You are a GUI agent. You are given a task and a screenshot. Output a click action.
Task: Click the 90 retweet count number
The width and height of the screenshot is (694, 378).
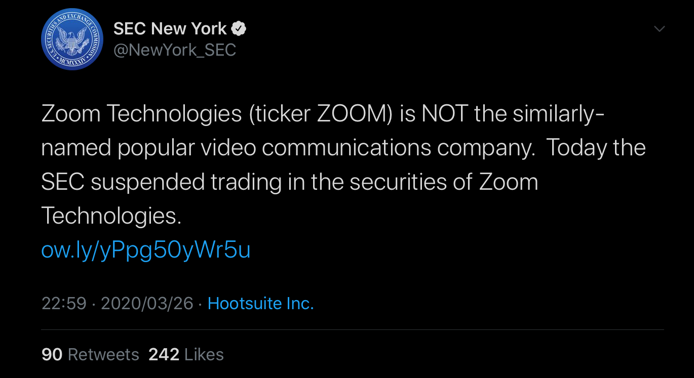click(52, 355)
